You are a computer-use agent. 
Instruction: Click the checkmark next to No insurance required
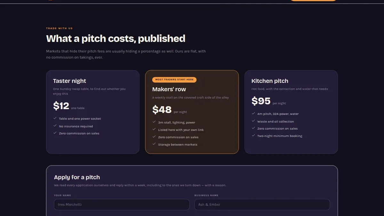tap(55, 126)
